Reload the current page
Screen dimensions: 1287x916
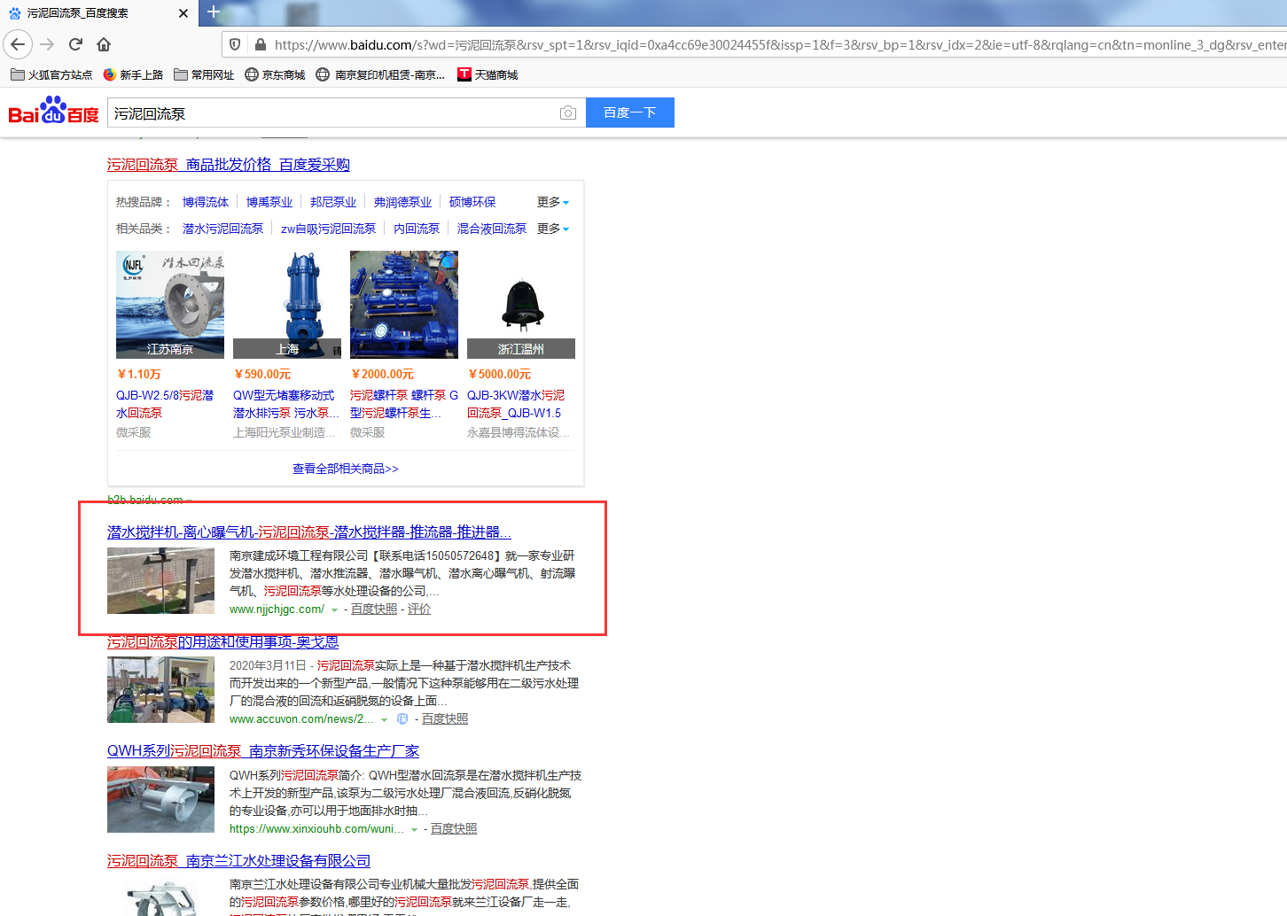[76, 44]
